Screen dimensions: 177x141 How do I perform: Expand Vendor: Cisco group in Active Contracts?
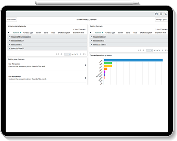click(9, 44)
